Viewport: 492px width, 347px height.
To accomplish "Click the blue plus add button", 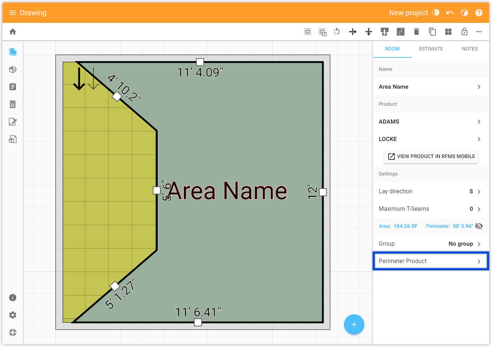I will coord(354,324).
